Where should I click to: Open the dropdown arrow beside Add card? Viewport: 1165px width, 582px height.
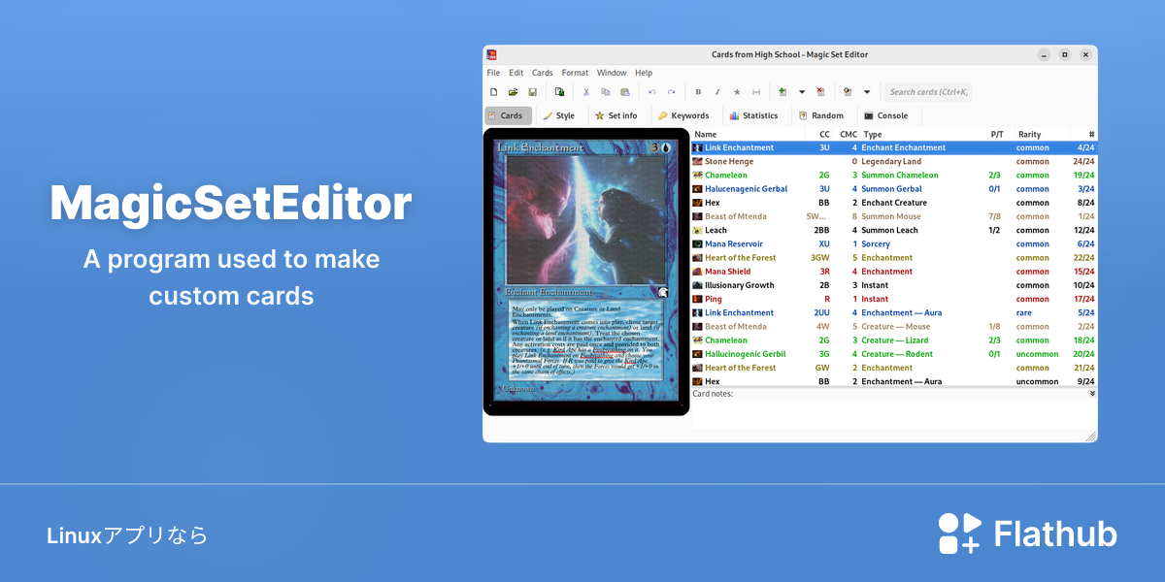(x=802, y=92)
